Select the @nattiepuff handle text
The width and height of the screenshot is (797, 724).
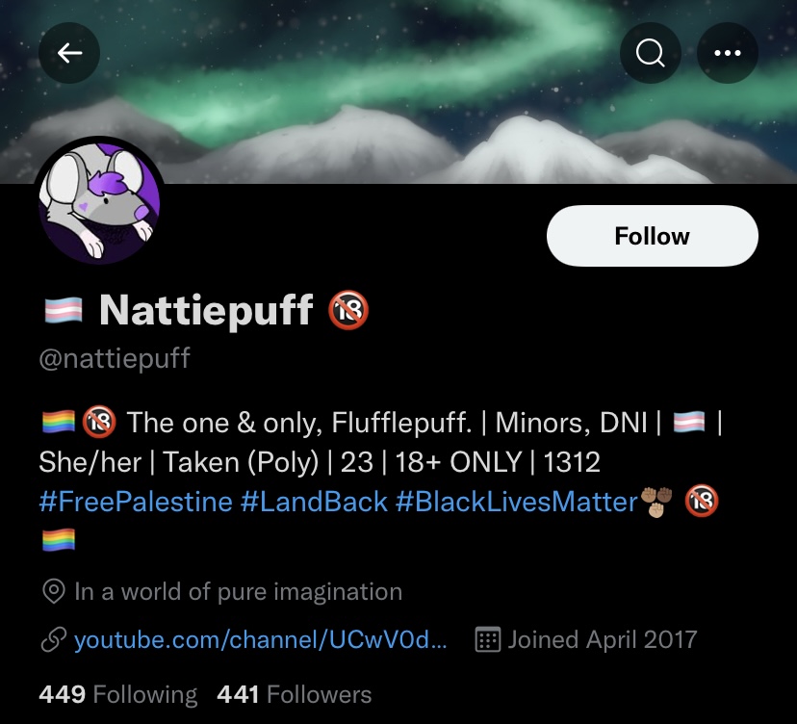[x=115, y=359]
